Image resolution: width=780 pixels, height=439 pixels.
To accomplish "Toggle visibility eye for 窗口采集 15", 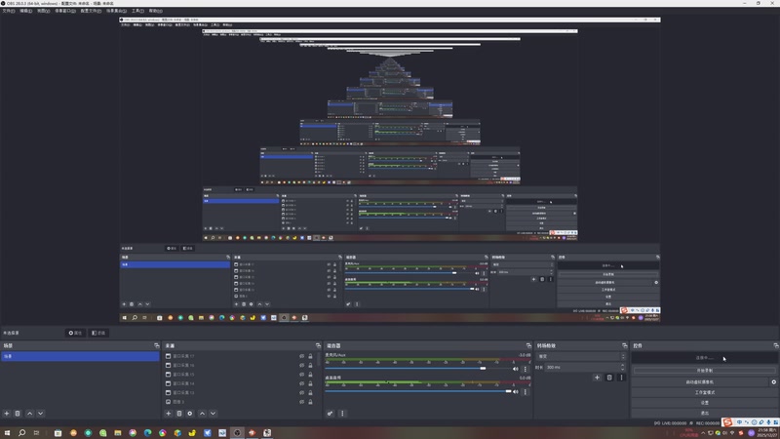I will click(x=301, y=375).
